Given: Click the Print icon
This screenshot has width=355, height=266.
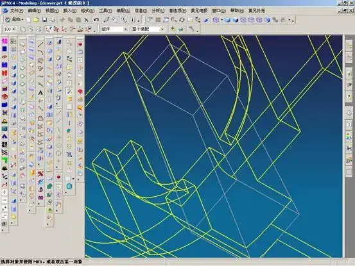Looking at the screenshot, I should 53,20.
